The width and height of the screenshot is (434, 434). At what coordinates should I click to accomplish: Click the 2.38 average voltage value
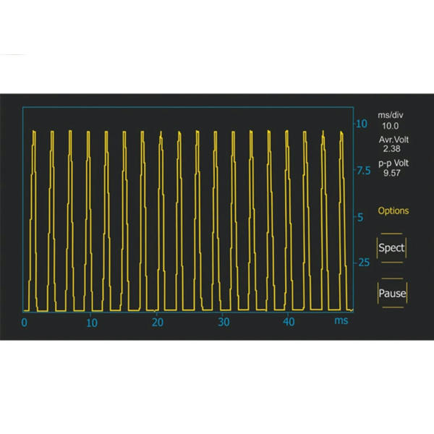pyautogui.click(x=392, y=148)
